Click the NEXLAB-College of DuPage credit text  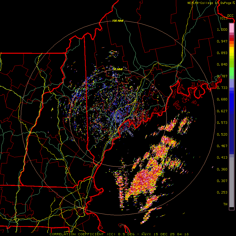click(x=211, y=3)
